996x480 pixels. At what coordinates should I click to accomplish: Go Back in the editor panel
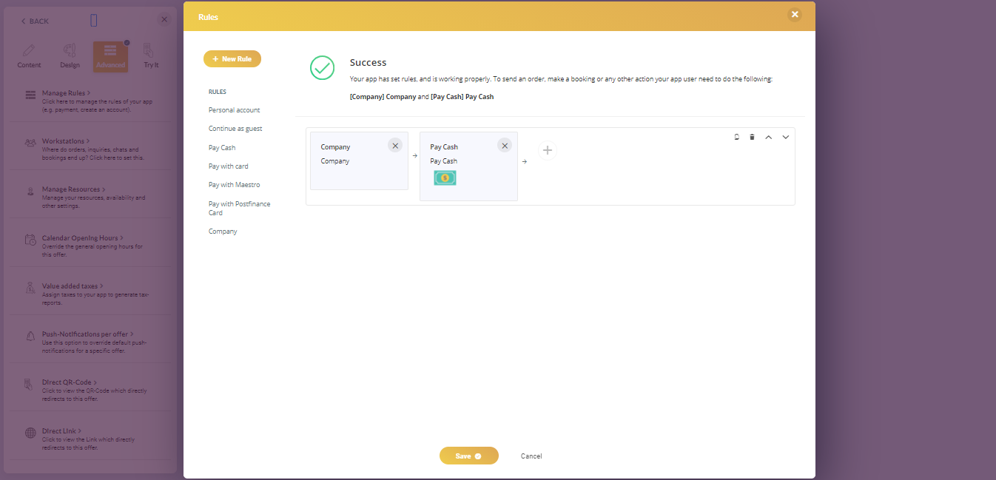35,21
